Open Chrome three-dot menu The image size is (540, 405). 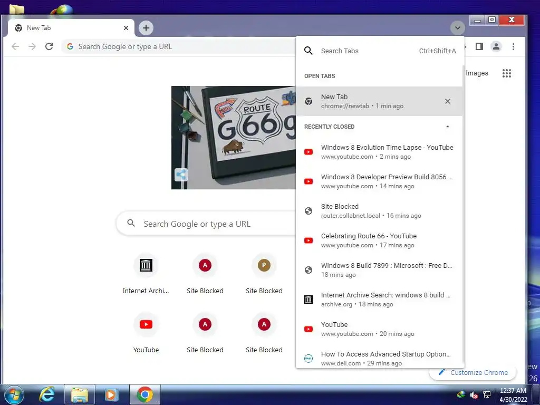click(x=513, y=46)
